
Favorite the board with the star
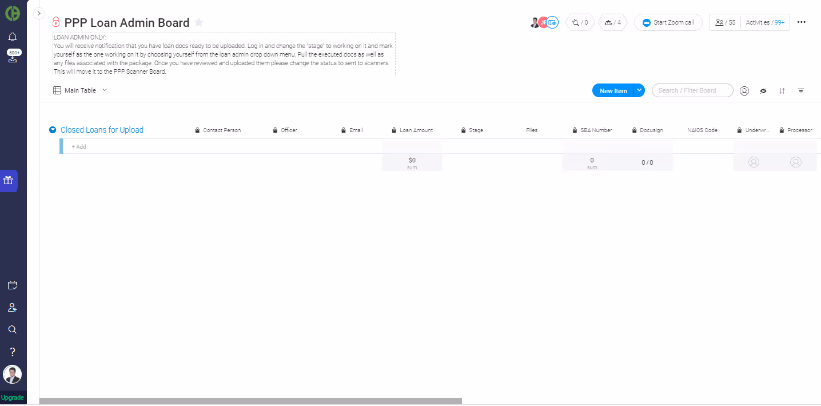(198, 22)
